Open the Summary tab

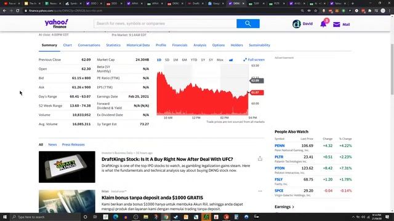click(49, 45)
